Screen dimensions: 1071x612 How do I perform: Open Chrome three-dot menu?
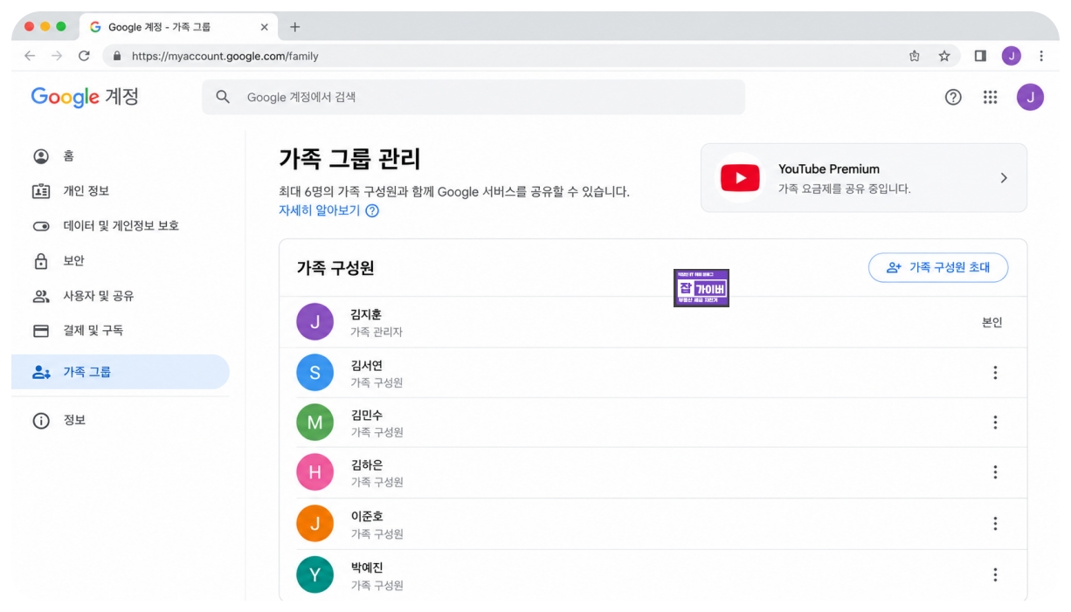pyautogui.click(x=1041, y=56)
